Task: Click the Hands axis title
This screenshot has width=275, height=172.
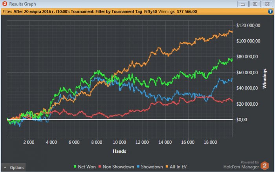Action: point(119,151)
